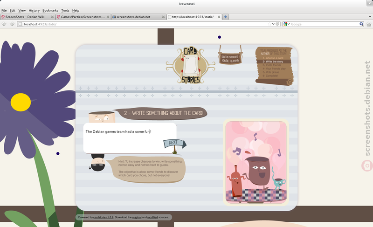Click the reload icon in address bar
This screenshot has width=373, height=227.
click(277, 24)
